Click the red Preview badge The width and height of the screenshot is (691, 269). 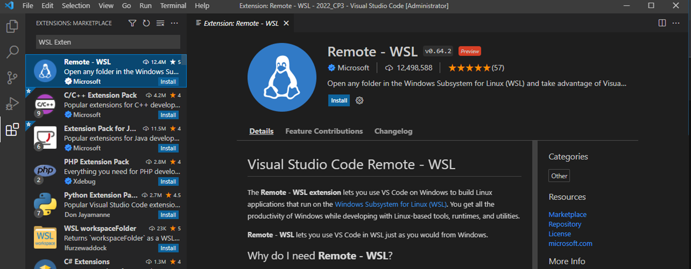pos(469,51)
